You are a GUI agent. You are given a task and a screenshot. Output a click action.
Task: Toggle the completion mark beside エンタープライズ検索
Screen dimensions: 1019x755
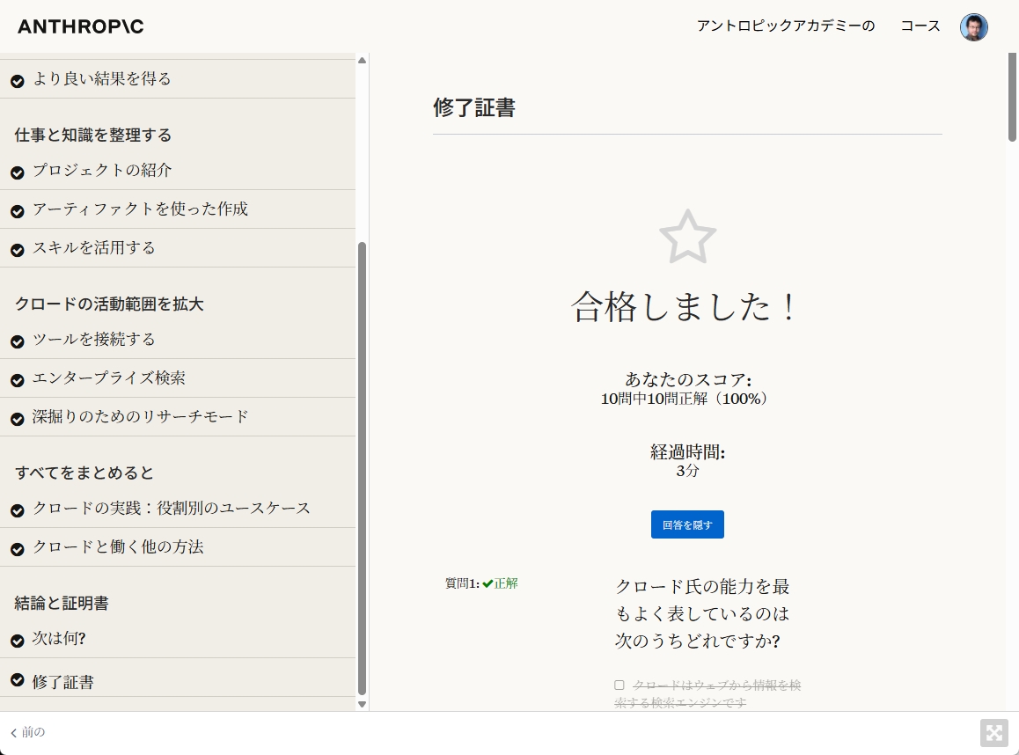coord(18,378)
